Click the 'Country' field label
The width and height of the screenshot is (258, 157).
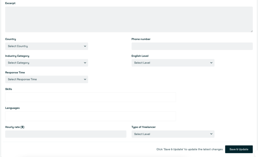[x=10, y=39]
